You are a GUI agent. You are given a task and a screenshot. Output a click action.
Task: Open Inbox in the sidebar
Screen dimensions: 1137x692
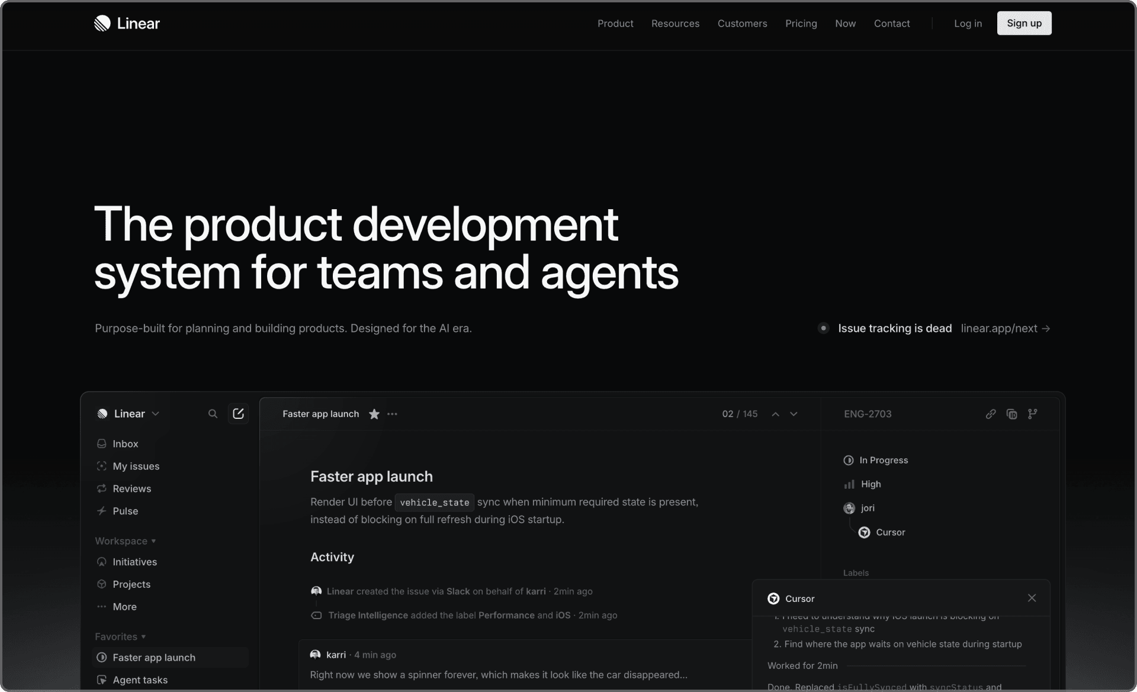125,444
